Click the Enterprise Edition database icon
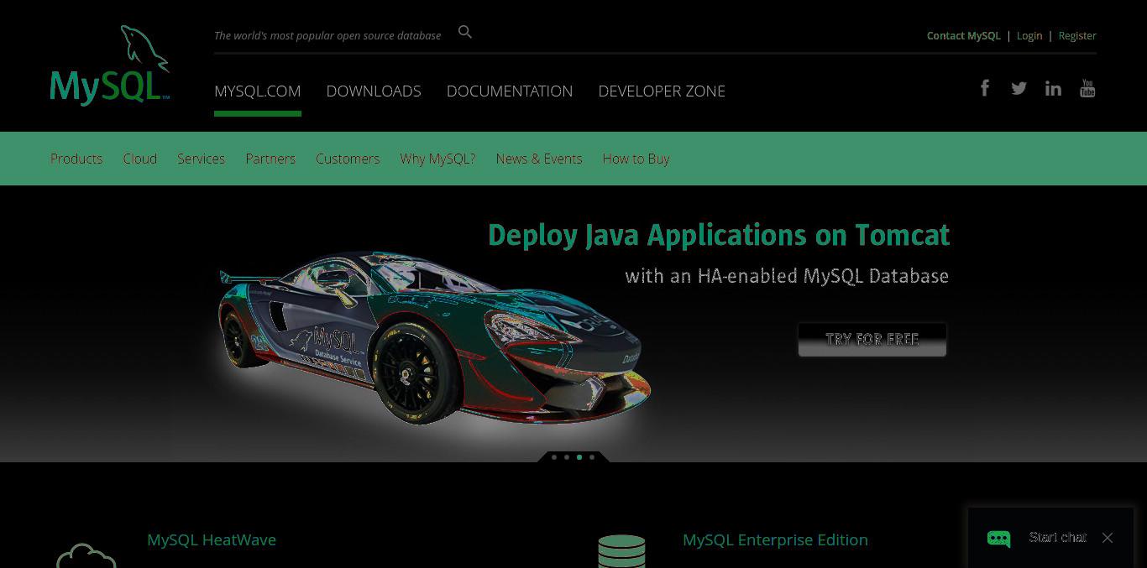The height and width of the screenshot is (568, 1147). pos(621,551)
